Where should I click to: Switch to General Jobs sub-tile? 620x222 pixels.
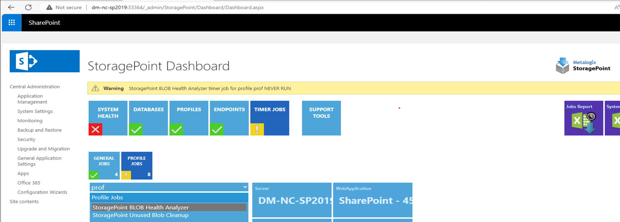(x=104, y=165)
